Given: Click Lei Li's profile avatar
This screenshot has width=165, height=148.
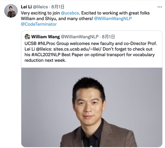Looking at the screenshot, I should [11, 11].
